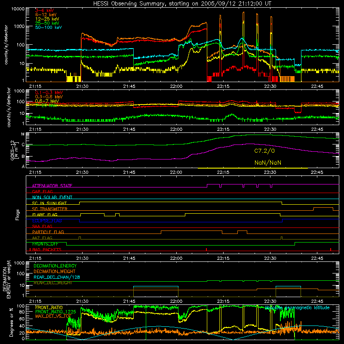The height and width of the screenshot is (344, 344).
Task: Click the "REAR_DEC_CHAN/128" legend label
Action: coord(57,277)
